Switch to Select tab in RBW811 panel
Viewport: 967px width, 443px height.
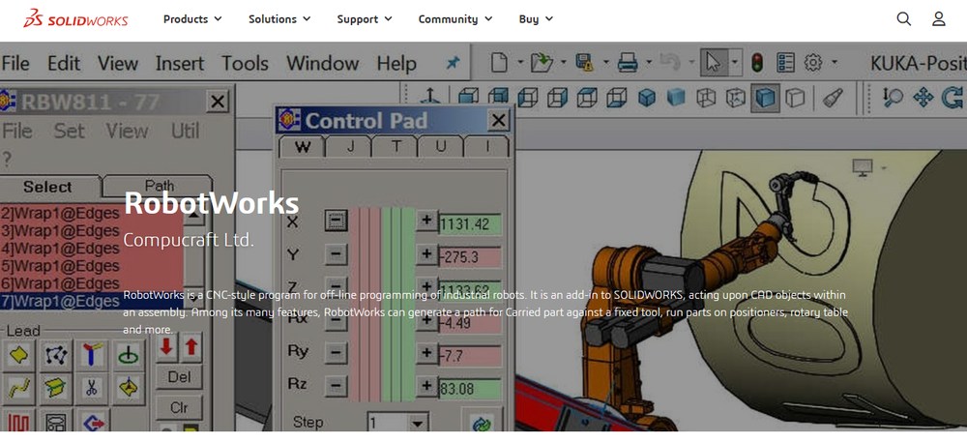point(47,187)
